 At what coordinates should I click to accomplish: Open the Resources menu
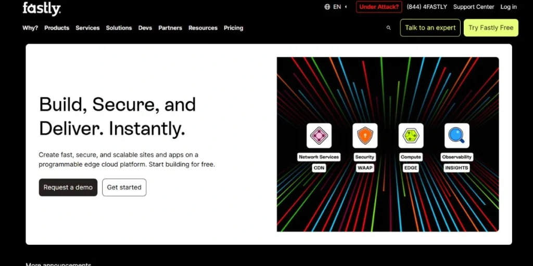pyautogui.click(x=203, y=28)
